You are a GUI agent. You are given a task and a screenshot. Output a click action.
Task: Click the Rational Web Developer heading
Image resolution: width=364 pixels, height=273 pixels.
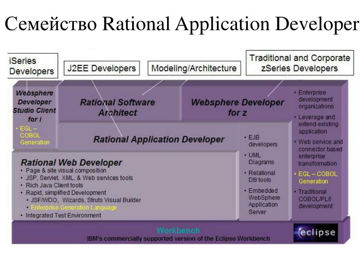(x=71, y=162)
